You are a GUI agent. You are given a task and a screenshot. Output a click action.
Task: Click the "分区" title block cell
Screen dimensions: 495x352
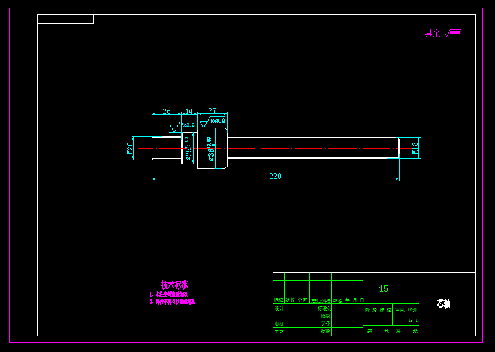(x=303, y=300)
